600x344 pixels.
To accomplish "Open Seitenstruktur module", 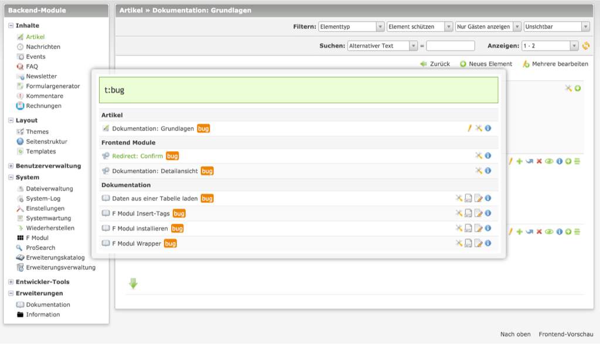I will (46, 141).
